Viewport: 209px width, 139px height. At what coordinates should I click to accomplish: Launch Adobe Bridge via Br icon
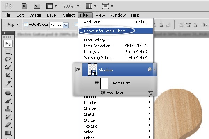click(24, 6)
